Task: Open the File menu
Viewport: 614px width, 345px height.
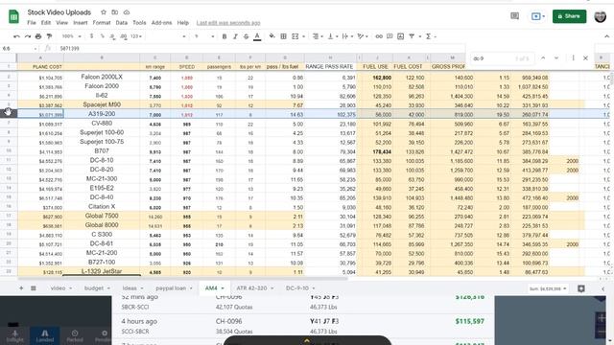Action: pos(32,23)
